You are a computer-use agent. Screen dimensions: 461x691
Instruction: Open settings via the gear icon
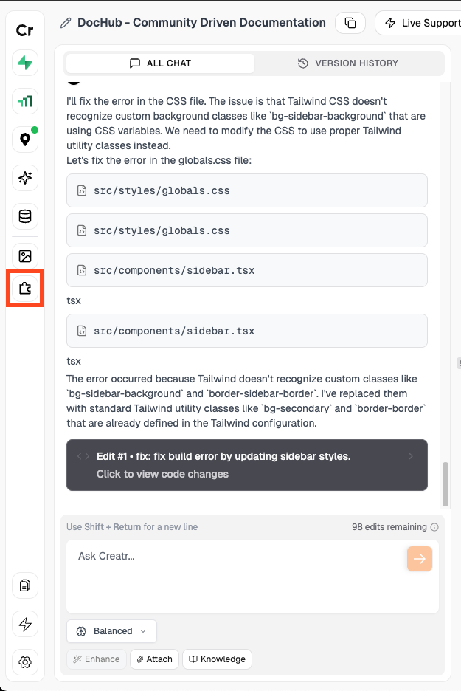(x=24, y=662)
